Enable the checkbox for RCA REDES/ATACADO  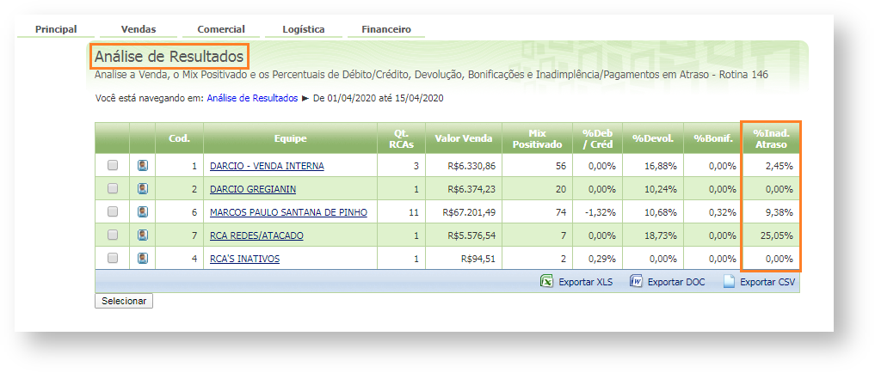pyautogui.click(x=113, y=235)
